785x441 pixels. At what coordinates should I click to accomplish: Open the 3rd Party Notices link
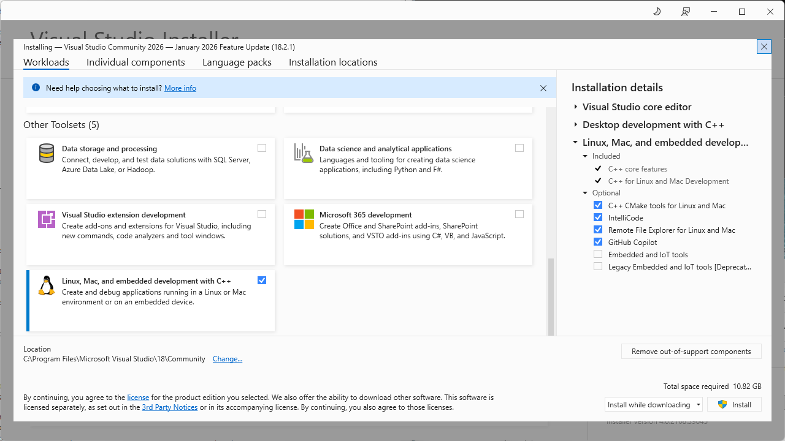170,407
